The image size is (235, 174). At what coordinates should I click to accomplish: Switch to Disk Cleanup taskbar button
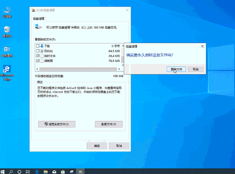pyautogui.click(x=80, y=172)
